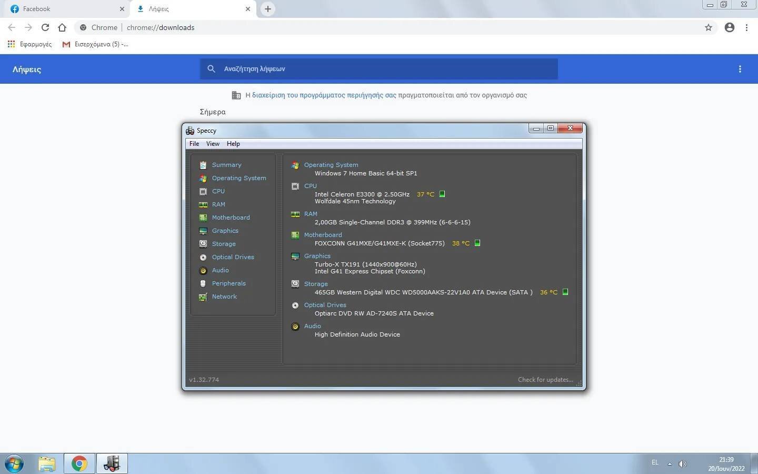Click Check for updates link
Screen dimensions: 758x474
point(545,380)
